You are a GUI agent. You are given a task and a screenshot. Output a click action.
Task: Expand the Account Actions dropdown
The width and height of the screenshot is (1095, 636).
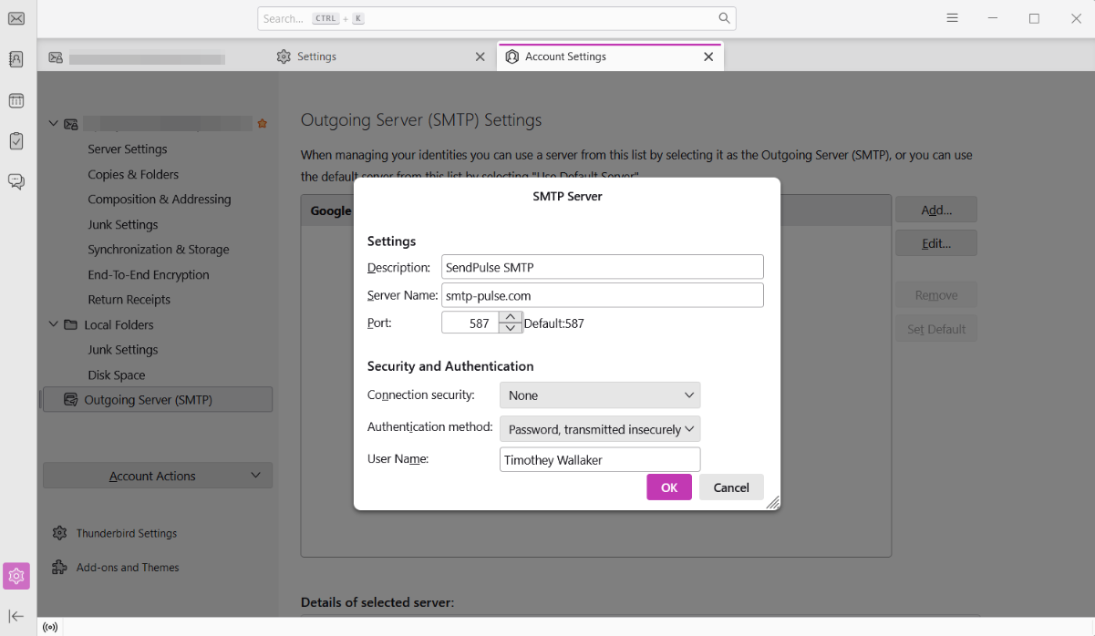[158, 476]
